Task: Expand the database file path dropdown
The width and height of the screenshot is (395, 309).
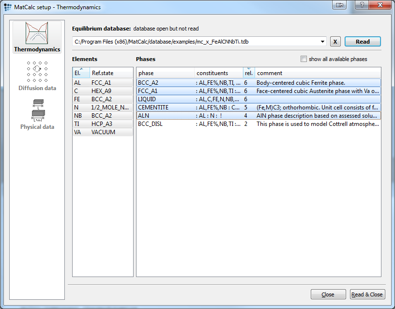Action: (322, 42)
